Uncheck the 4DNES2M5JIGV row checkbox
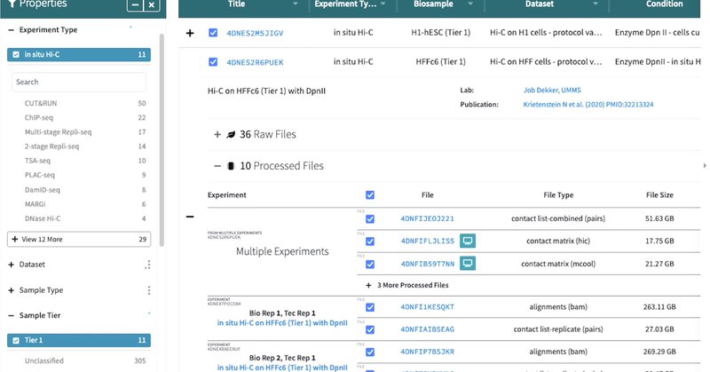 pos(213,33)
